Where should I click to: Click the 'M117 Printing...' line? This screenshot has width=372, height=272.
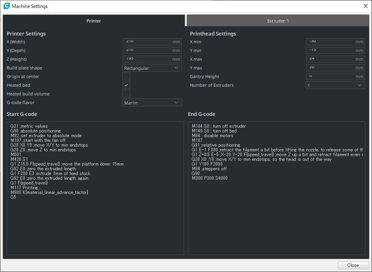click(x=26, y=188)
